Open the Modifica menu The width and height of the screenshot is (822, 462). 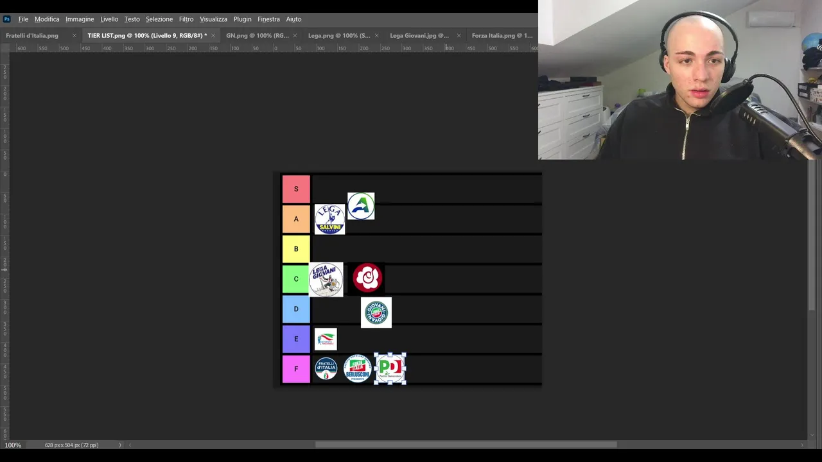47,19
